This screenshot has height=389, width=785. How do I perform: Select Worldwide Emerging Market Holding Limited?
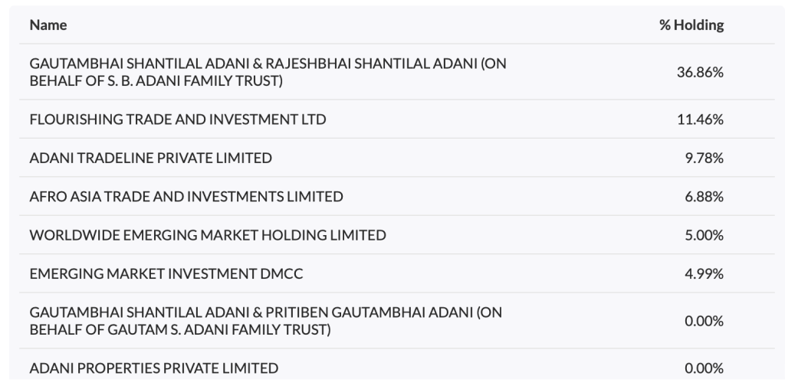(208, 235)
